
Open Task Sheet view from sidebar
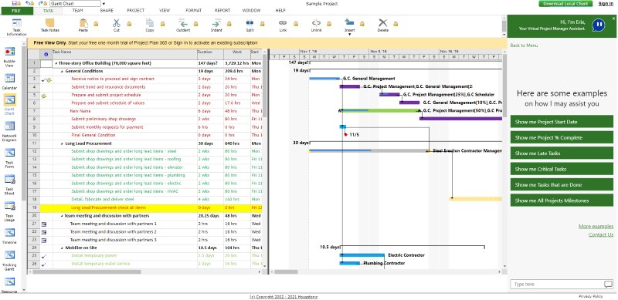[9, 184]
